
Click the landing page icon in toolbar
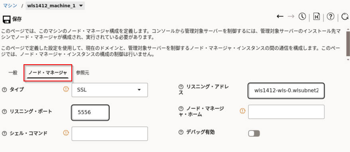click(x=317, y=16)
